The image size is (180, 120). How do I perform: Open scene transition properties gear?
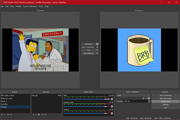(149, 98)
